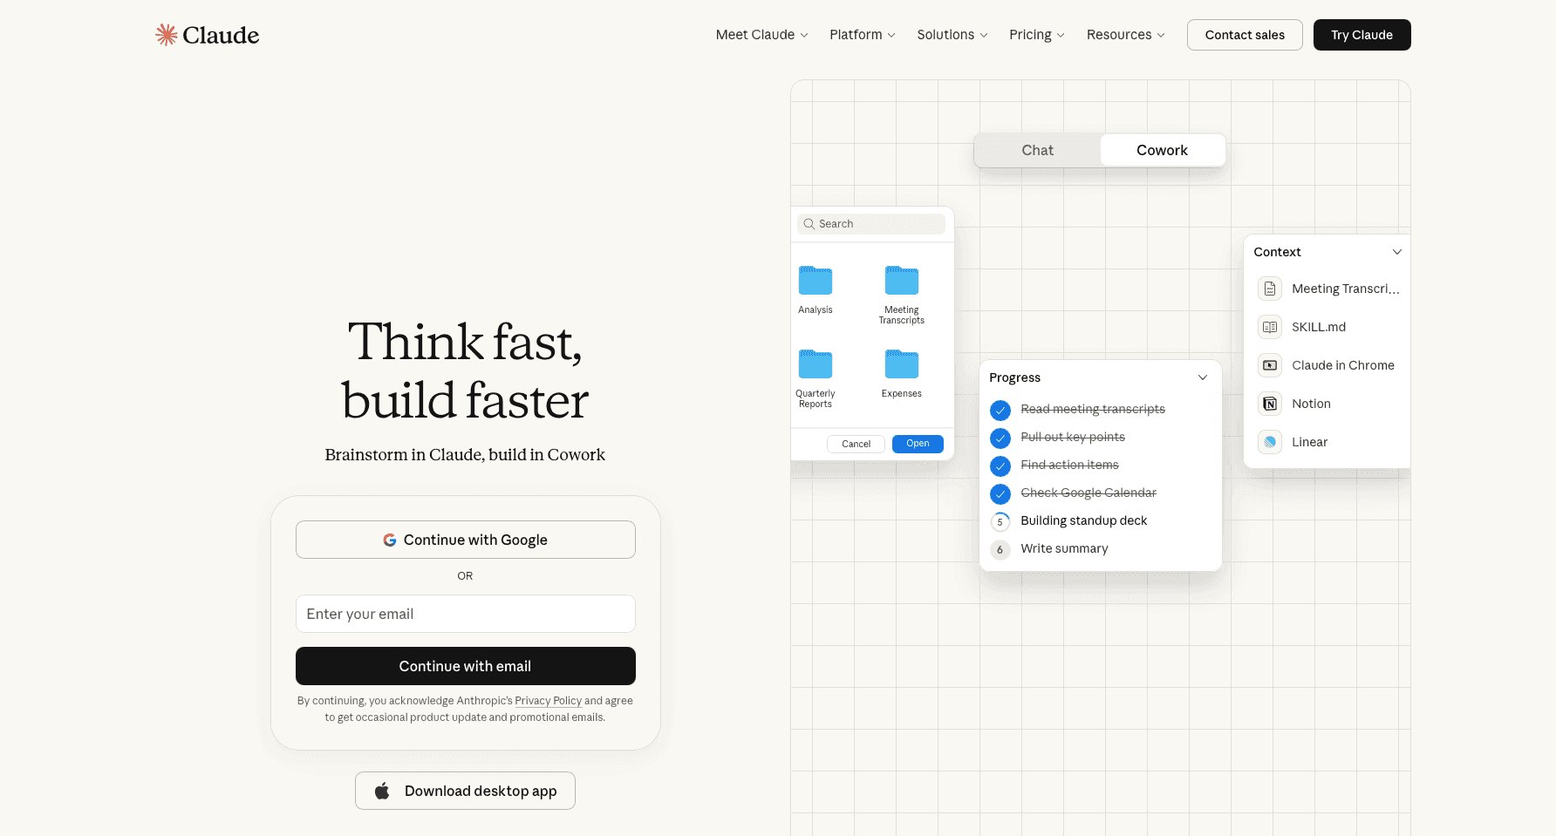
Task: Click the SKILL.md book icon
Action: tap(1270, 327)
